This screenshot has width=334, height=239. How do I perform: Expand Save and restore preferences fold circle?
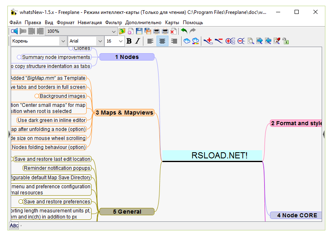pyautogui.click(x=21, y=202)
